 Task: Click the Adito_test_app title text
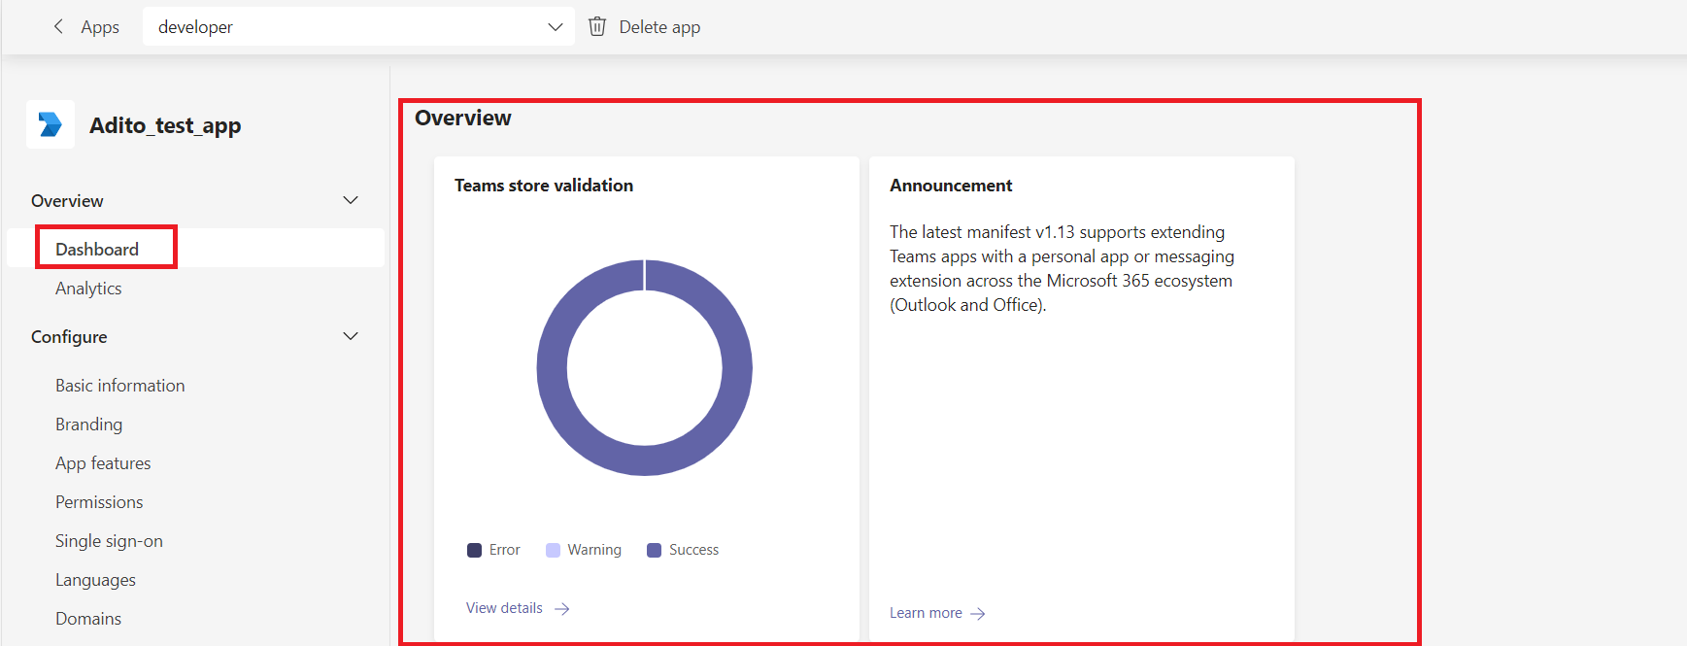[165, 125]
